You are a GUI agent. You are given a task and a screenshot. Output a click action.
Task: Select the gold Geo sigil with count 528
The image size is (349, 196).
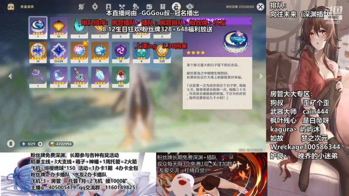[162, 52]
